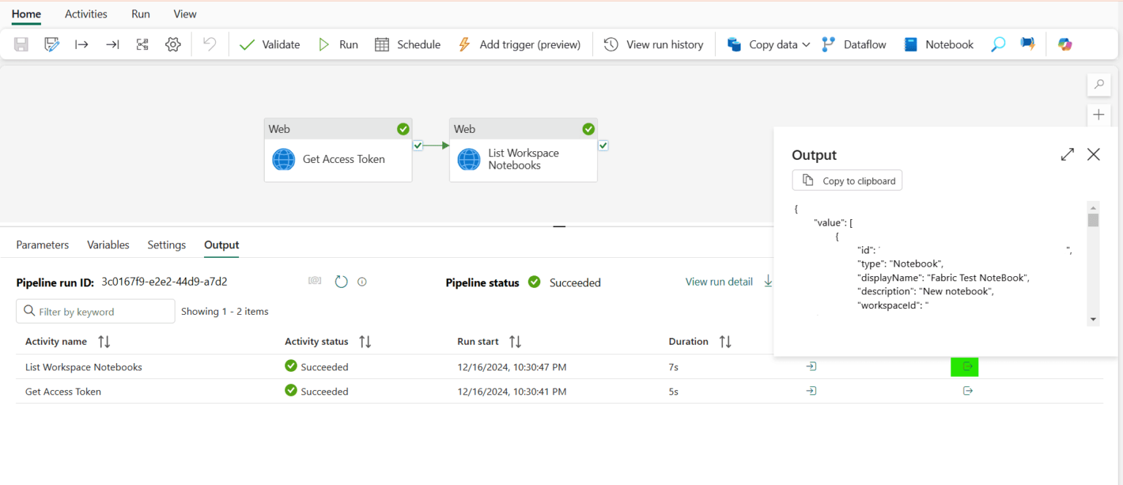Click Get Access Token on-success checkbox connector
Screen dimensions: 1123x485
[x=417, y=145]
